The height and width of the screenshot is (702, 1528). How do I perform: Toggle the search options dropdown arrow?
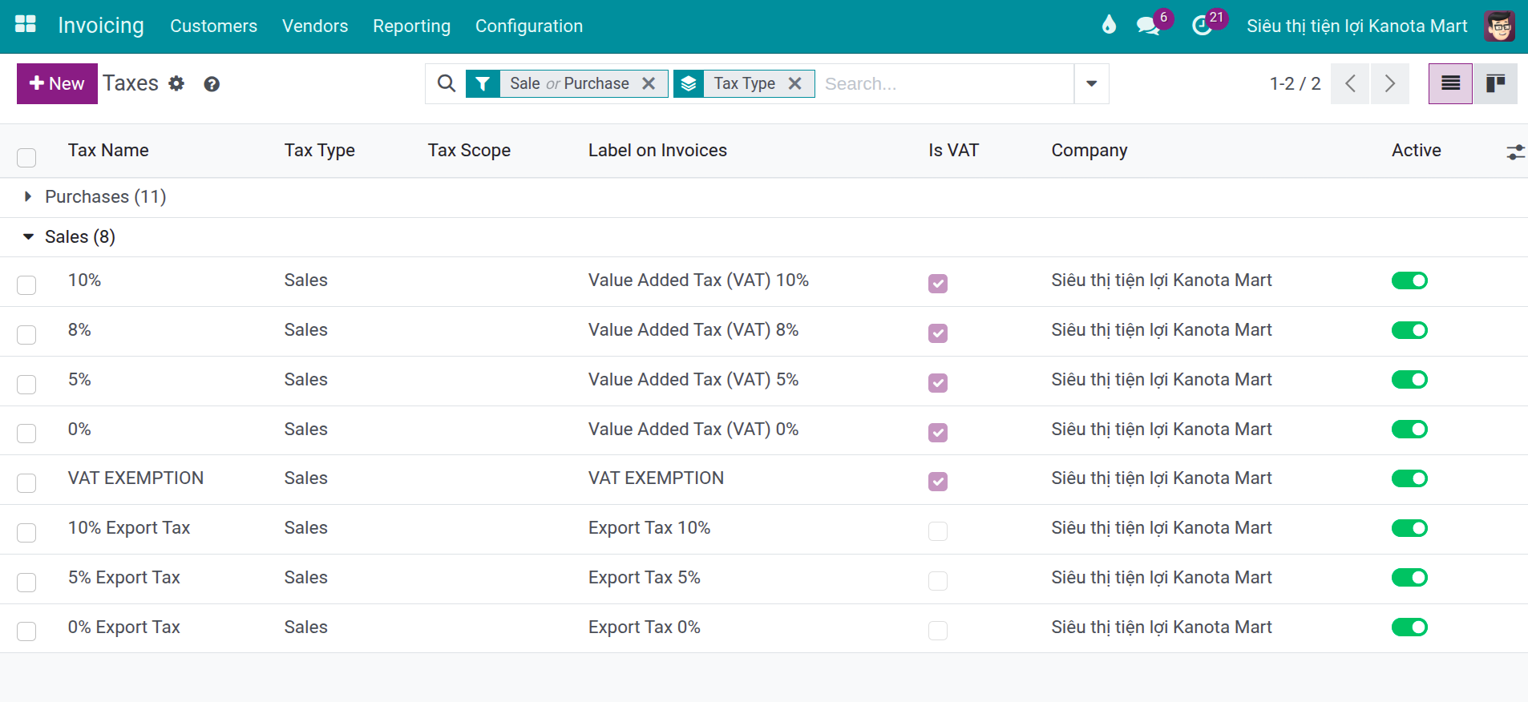tap(1091, 83)
